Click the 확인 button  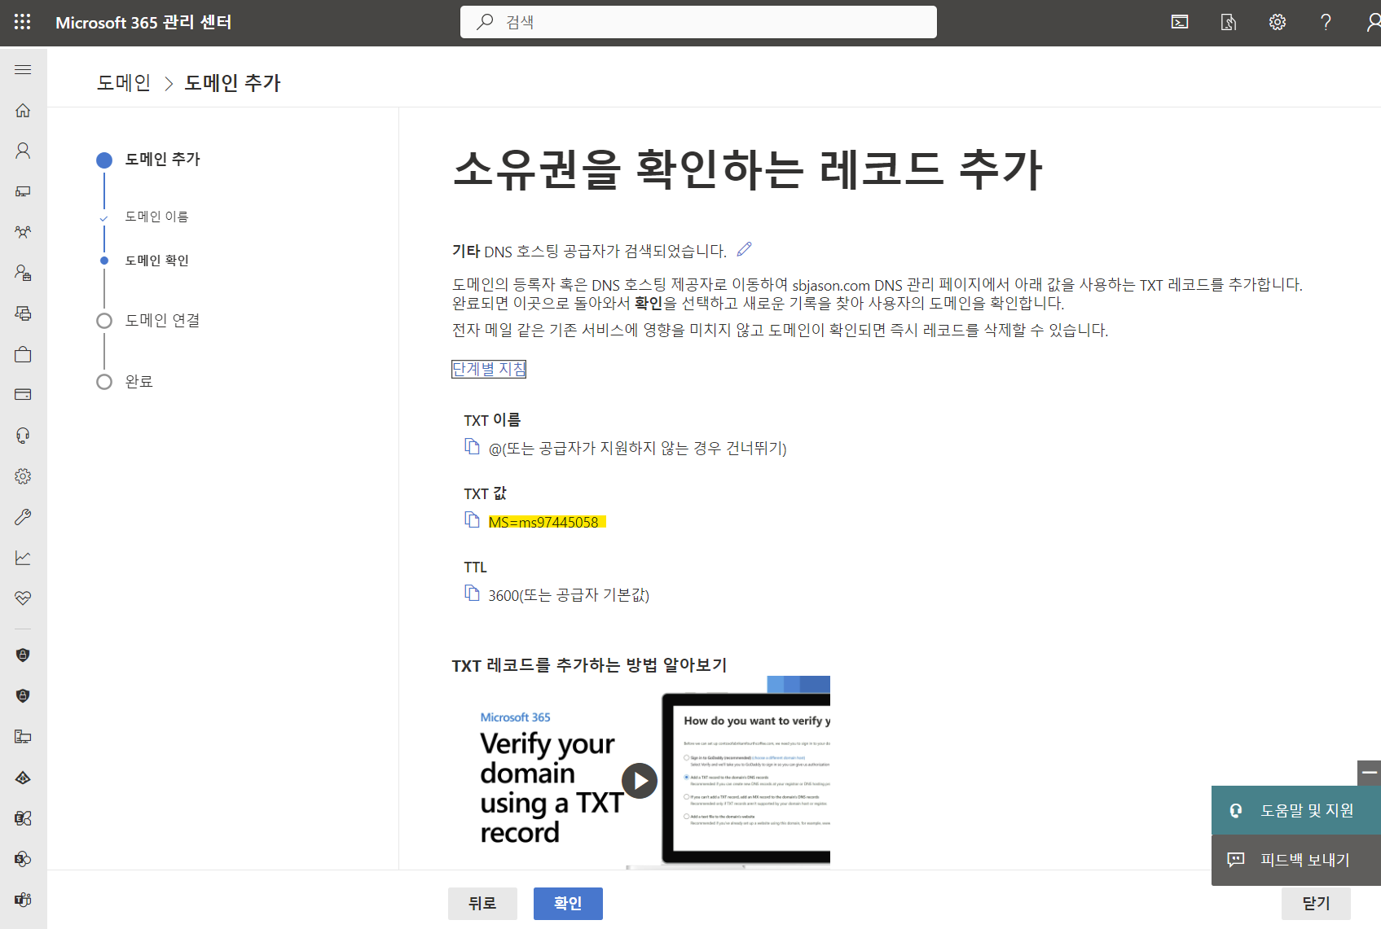pos(568,904)
